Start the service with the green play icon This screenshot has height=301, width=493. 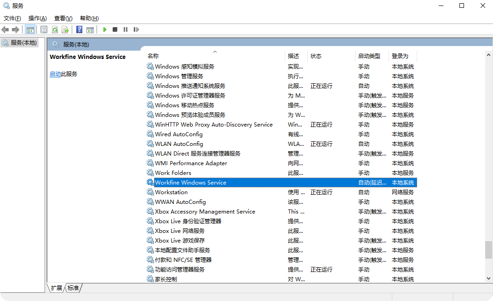[105, 29]
